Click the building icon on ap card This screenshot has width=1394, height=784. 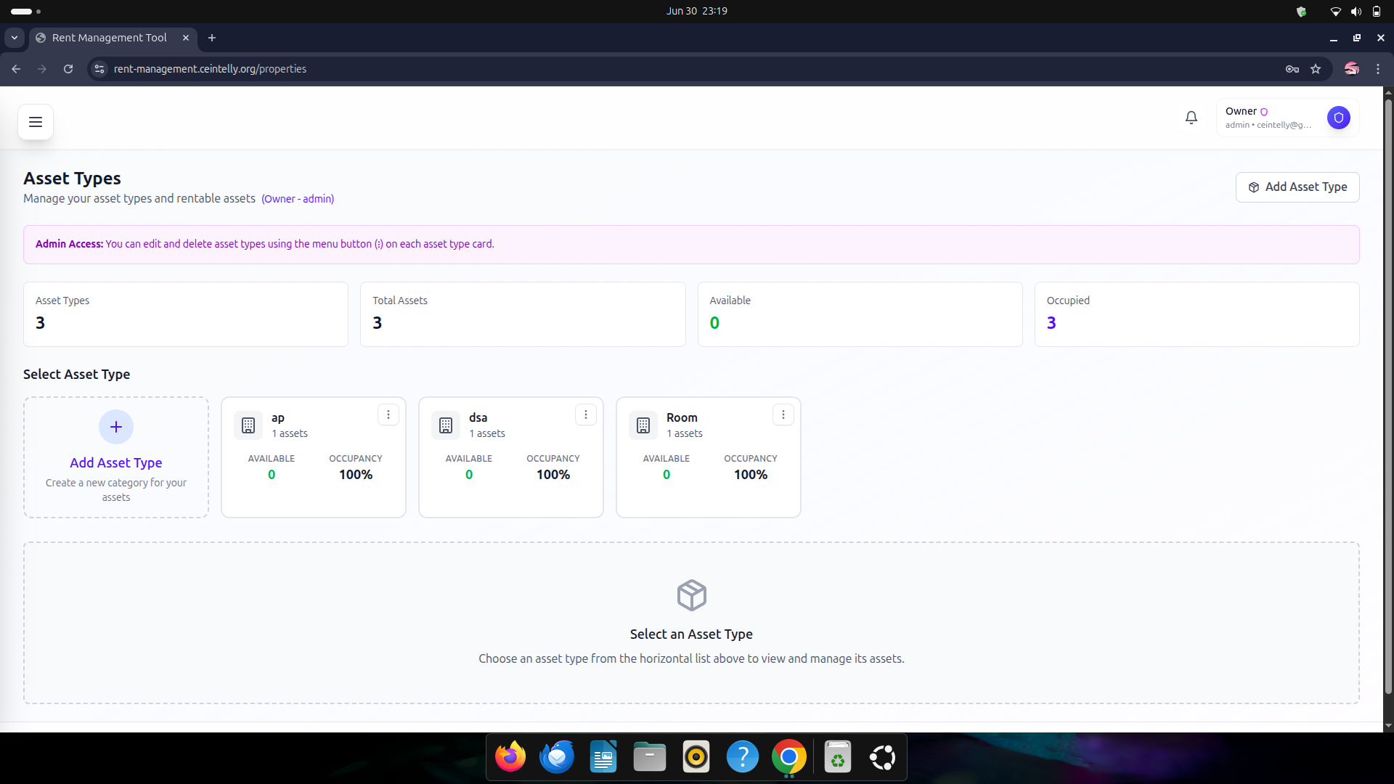coord(248,425)
